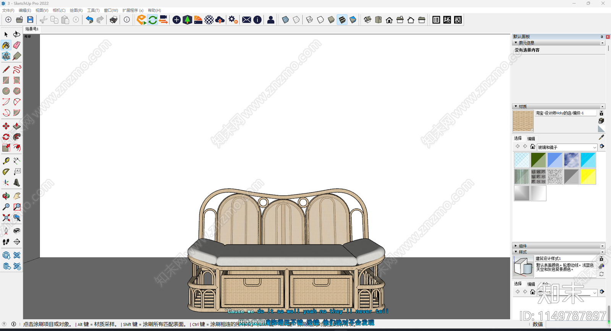
Task: Select the Look Around eye tool
Action: coord(17,231)
